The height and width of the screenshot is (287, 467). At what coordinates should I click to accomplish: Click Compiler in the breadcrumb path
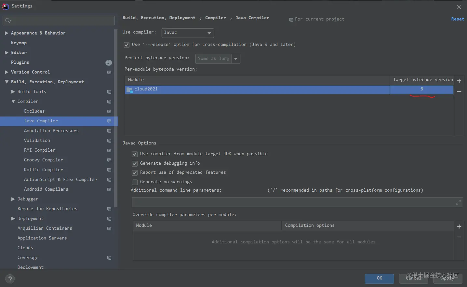[x=215, y=18]
